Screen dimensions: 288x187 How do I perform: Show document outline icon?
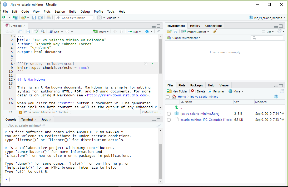[158, 31]
